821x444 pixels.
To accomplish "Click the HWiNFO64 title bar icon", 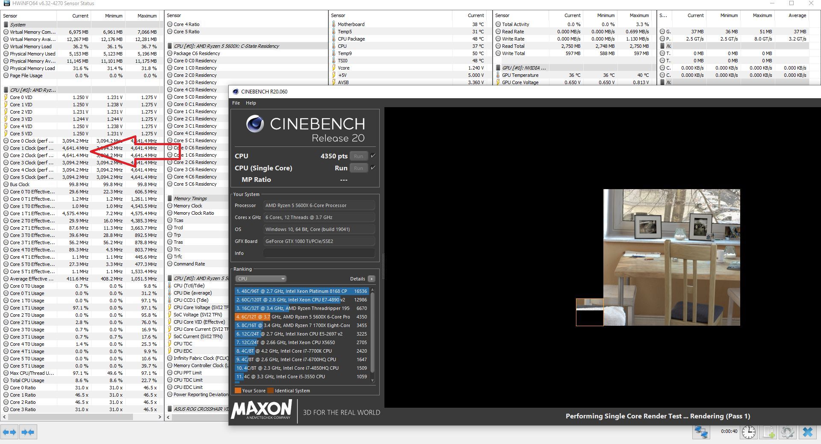I will point(6,3).
